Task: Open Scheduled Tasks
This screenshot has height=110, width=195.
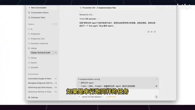Action: 37,18
